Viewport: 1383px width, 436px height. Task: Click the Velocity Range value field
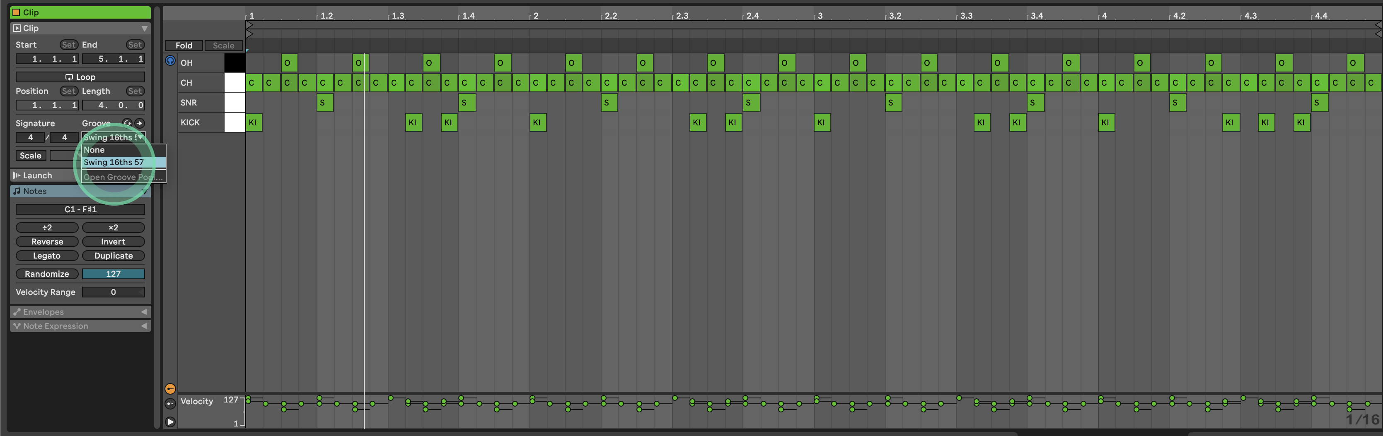coord(113,292)
